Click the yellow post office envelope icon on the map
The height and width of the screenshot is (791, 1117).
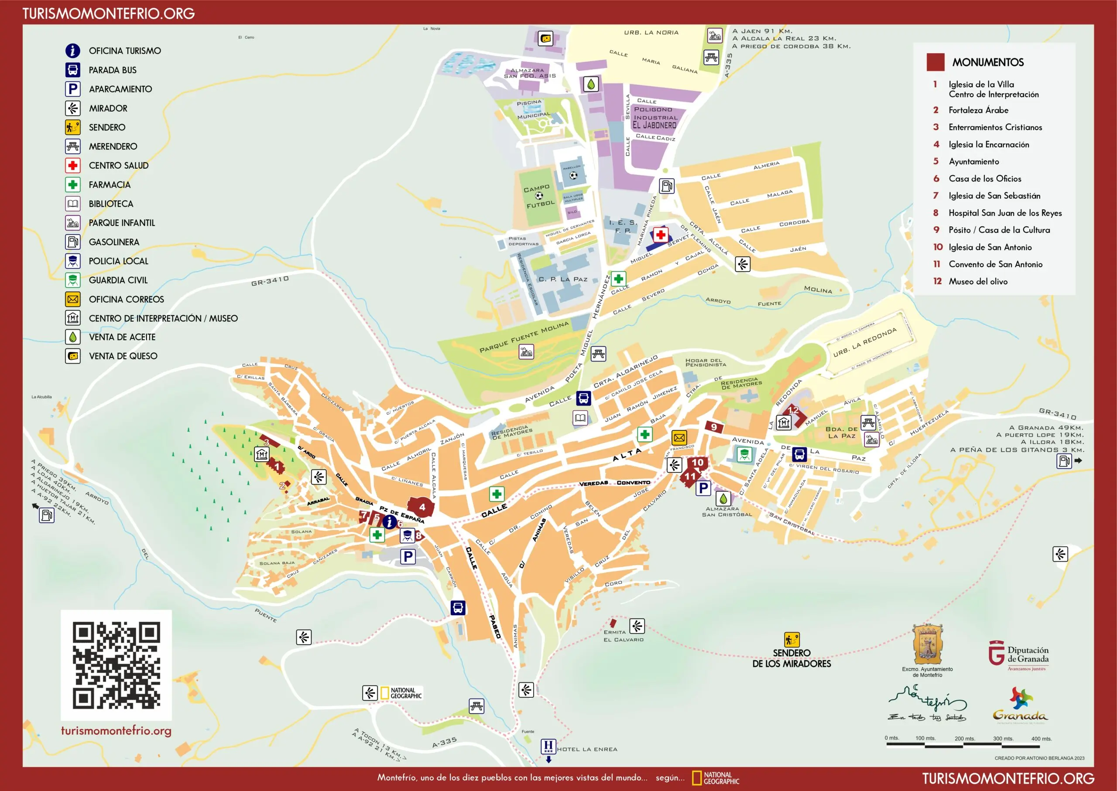point(679,437)
